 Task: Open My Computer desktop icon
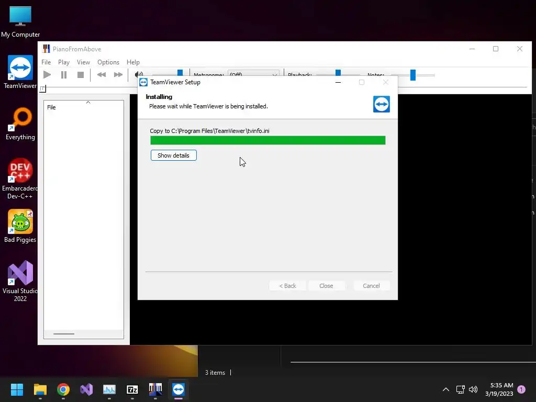20,22
